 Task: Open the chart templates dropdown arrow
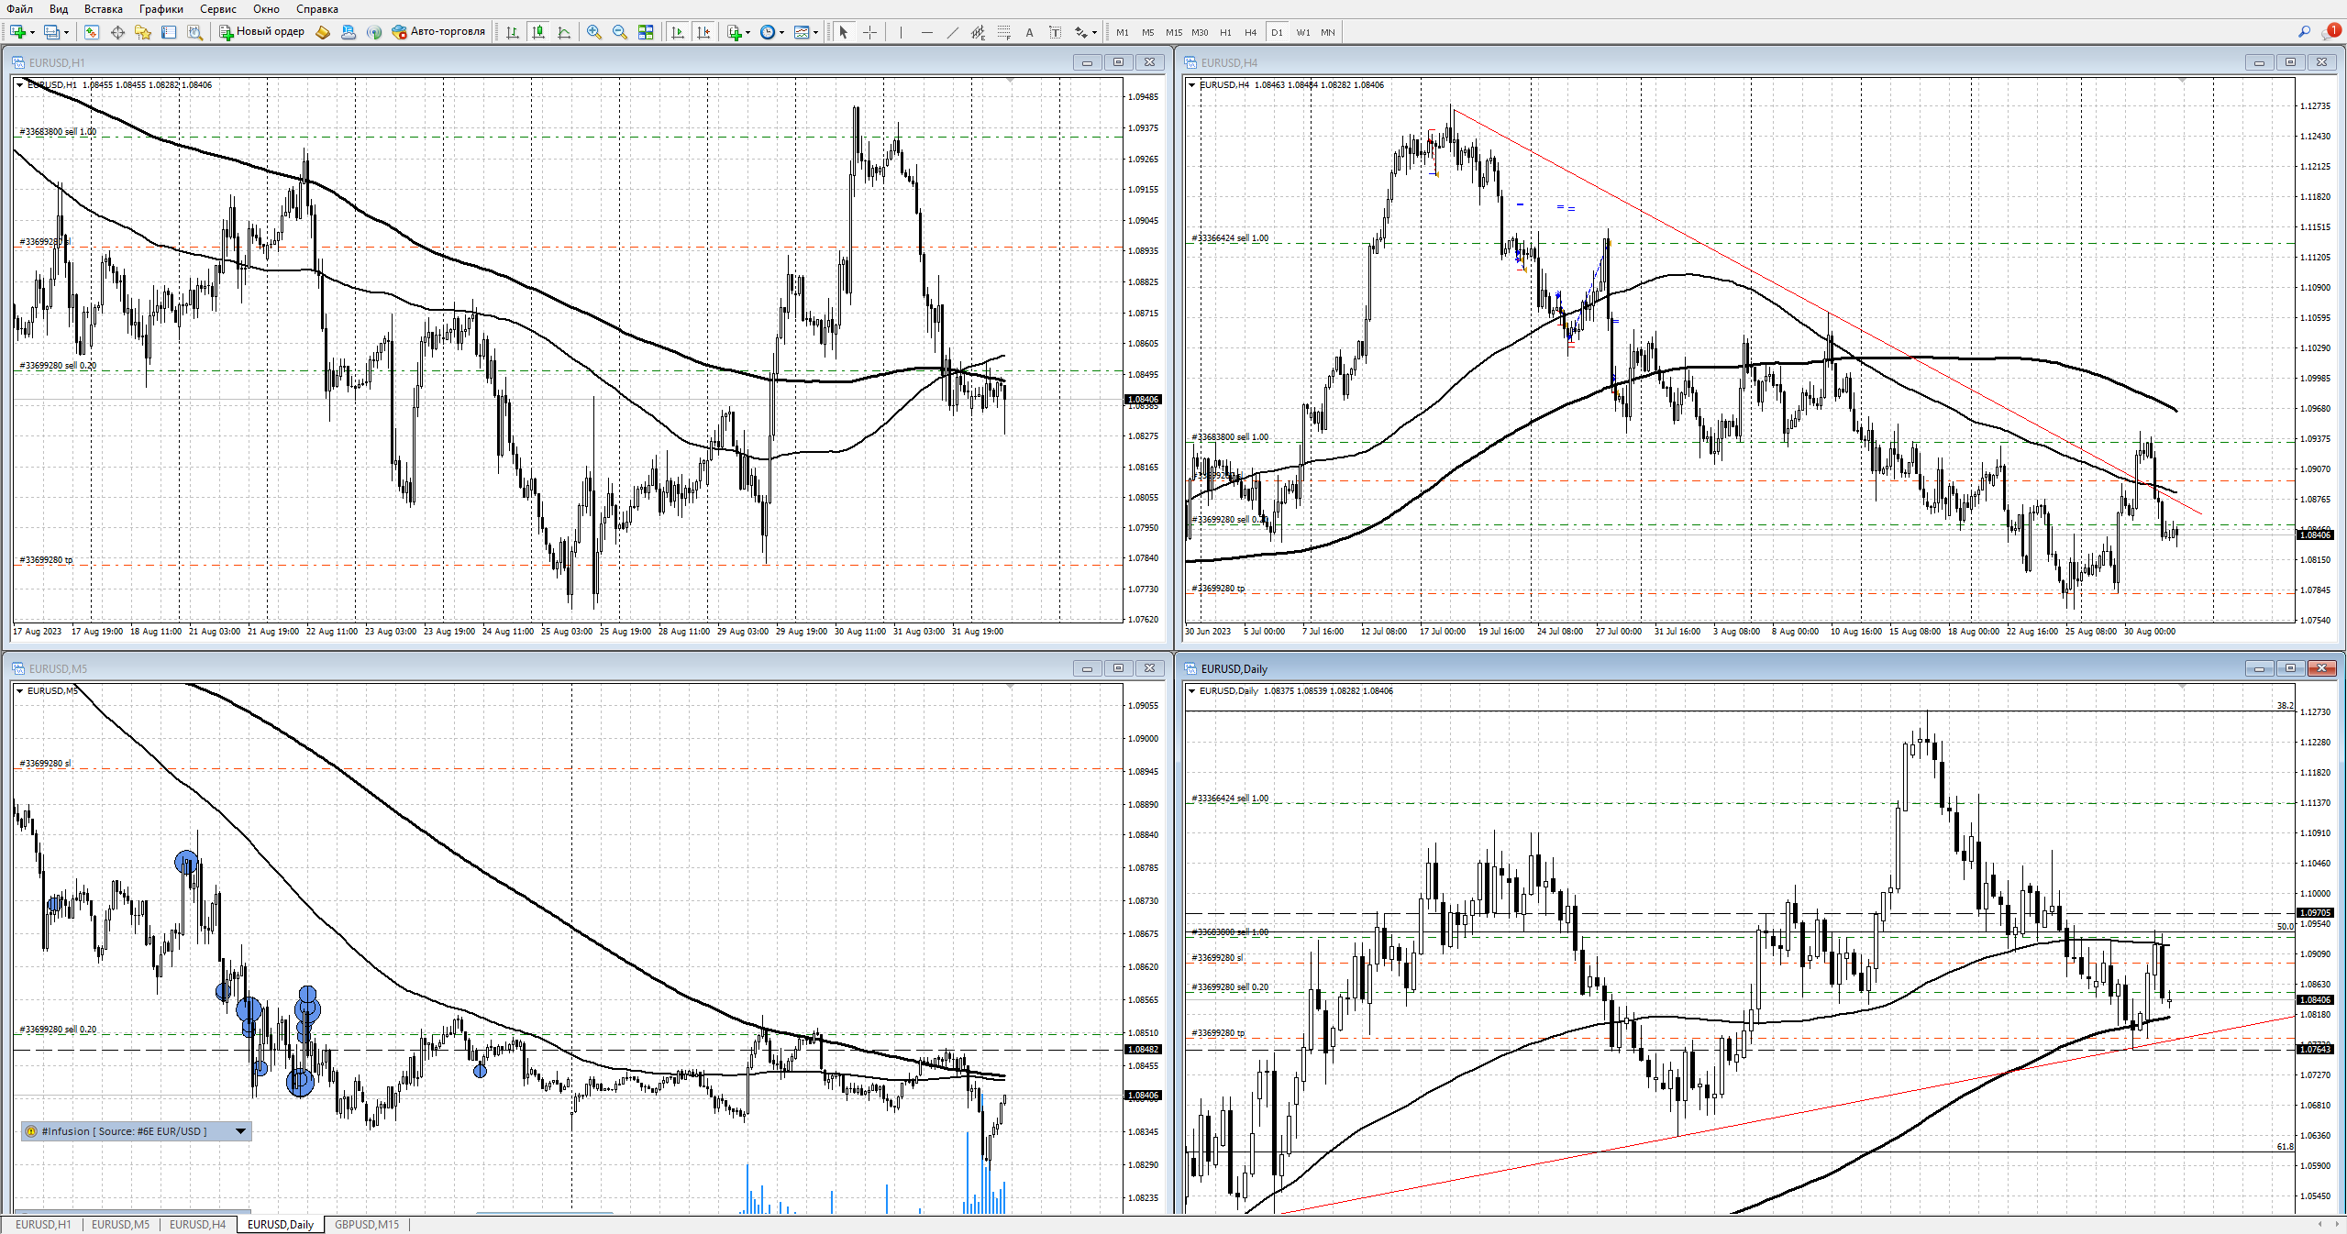coord(815,33)
